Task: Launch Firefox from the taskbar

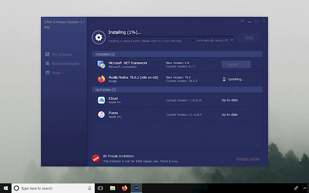Action: click(124, 188)
